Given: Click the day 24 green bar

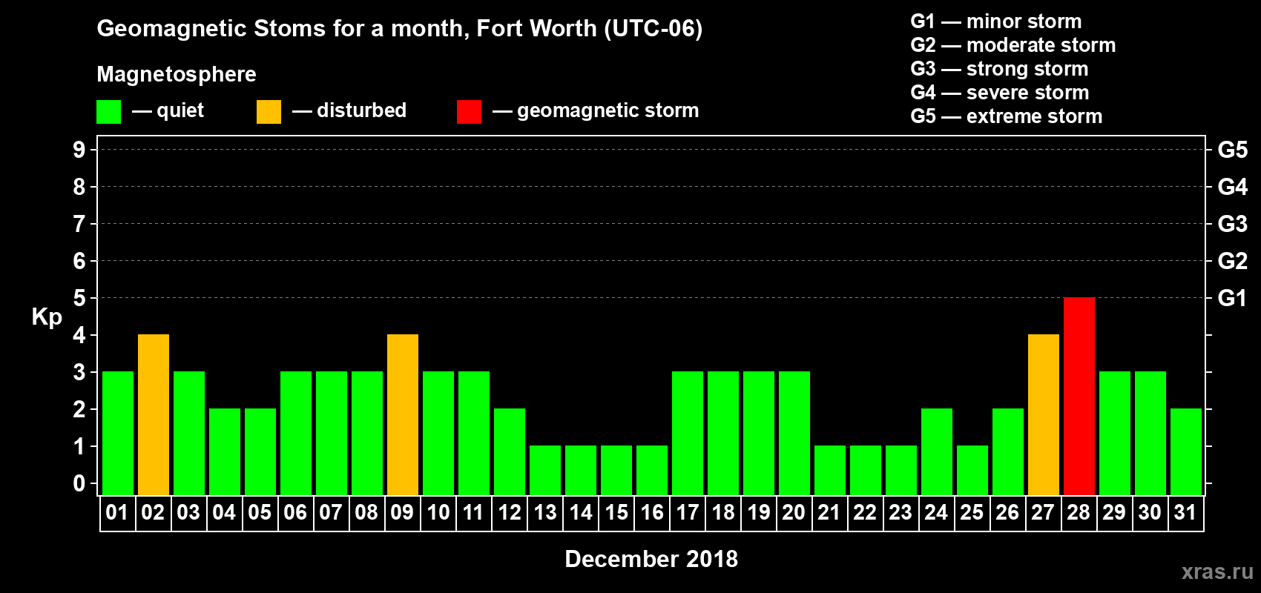Looking at the screenshot, I should click(937, 451).
